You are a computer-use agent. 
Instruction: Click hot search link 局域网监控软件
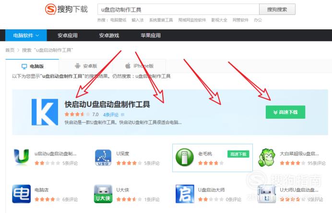click(x=192, y=20)
